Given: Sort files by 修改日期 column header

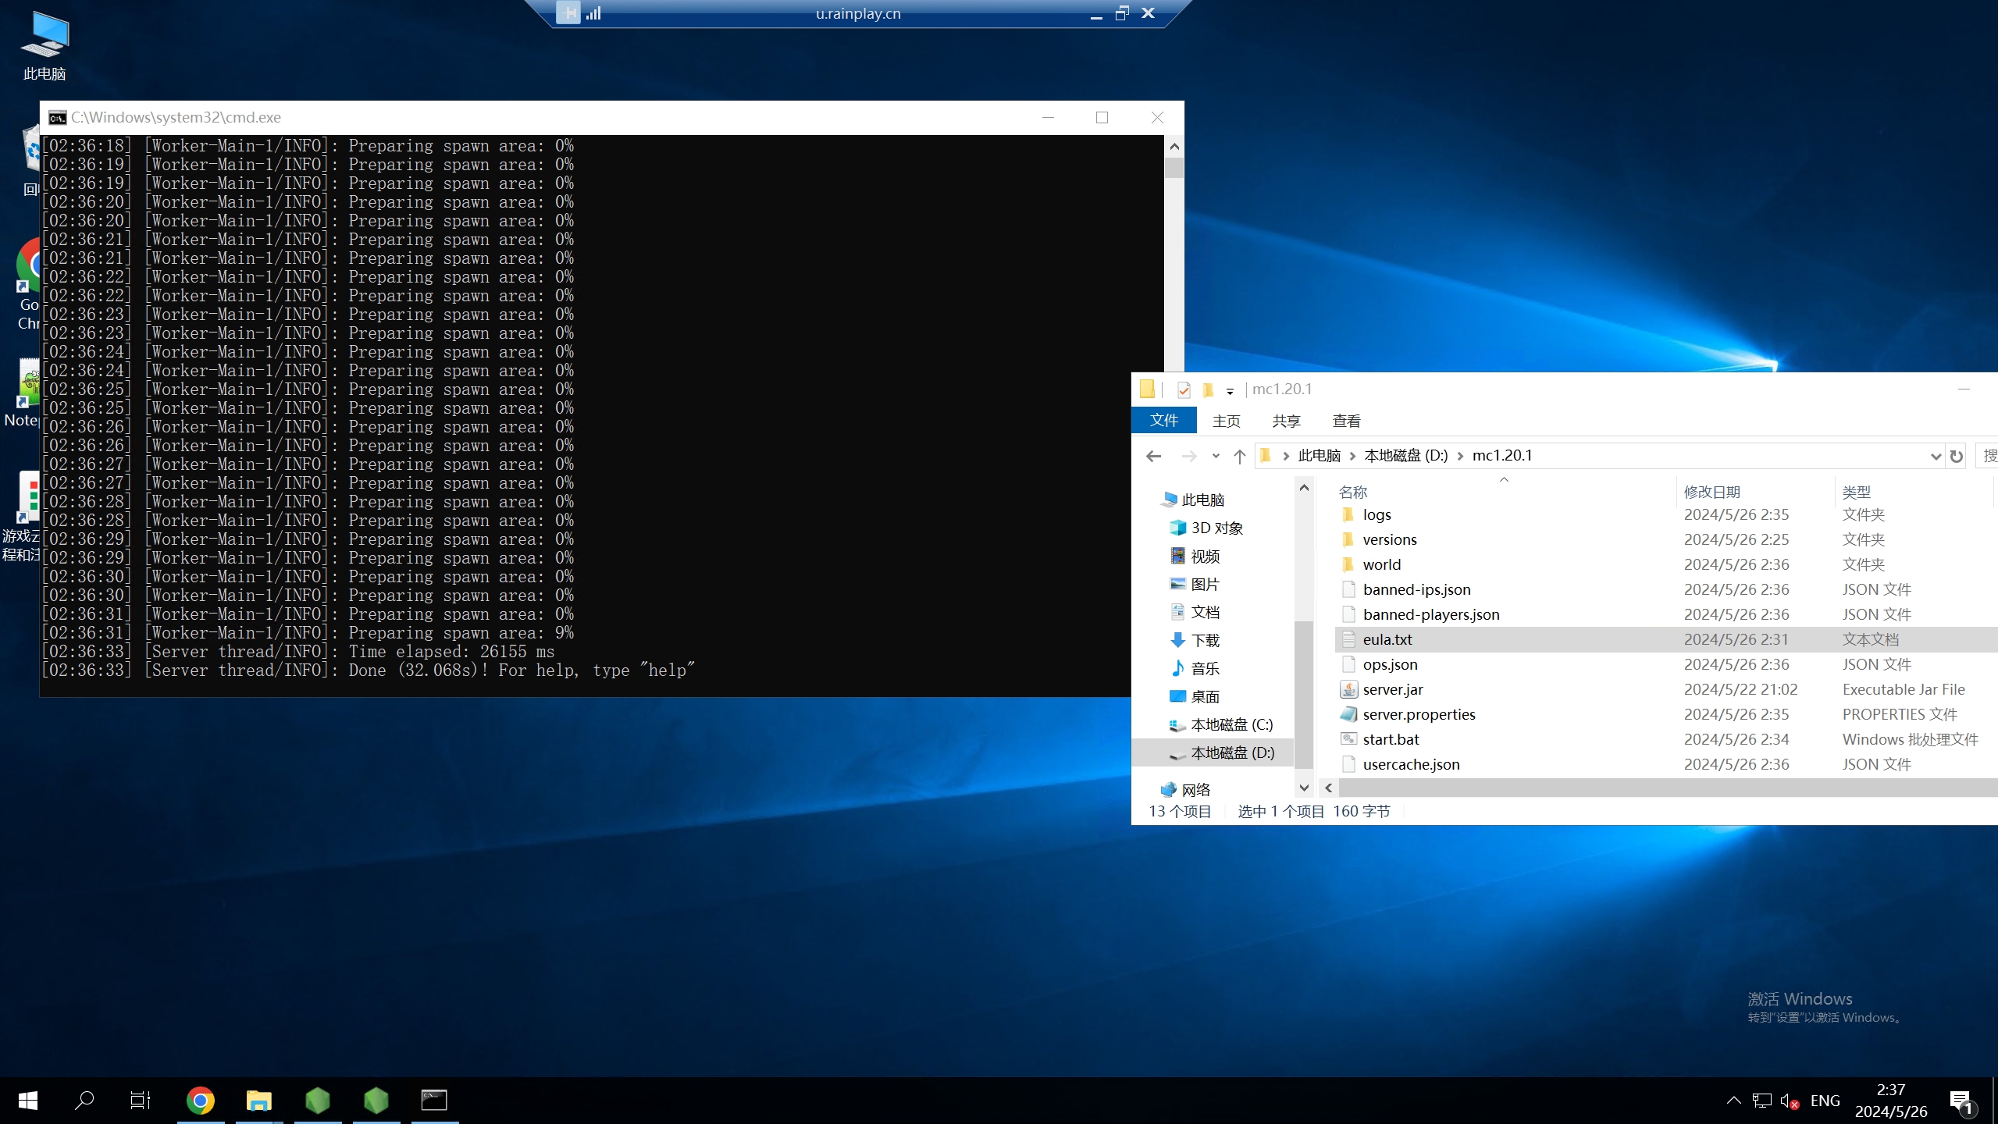Looking at the screenshot, I should click(1711, 492).
